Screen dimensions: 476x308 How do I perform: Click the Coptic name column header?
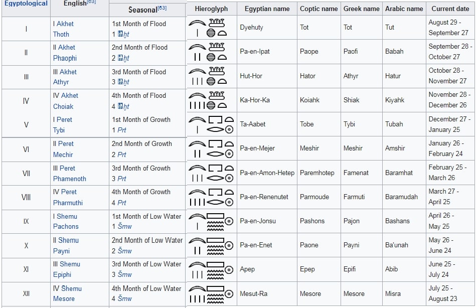[x=319, y=9]
